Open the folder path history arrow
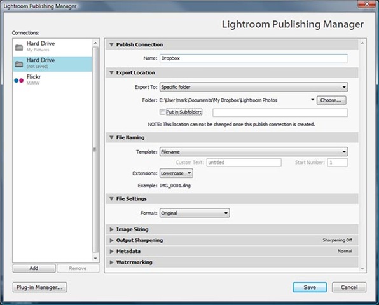 coord(312,100)
